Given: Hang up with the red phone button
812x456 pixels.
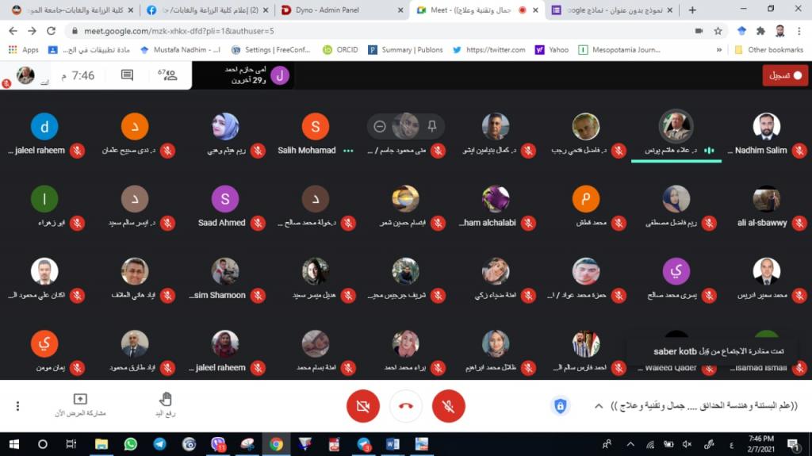Looking at the screenshot, I should [x=406, y=406].
